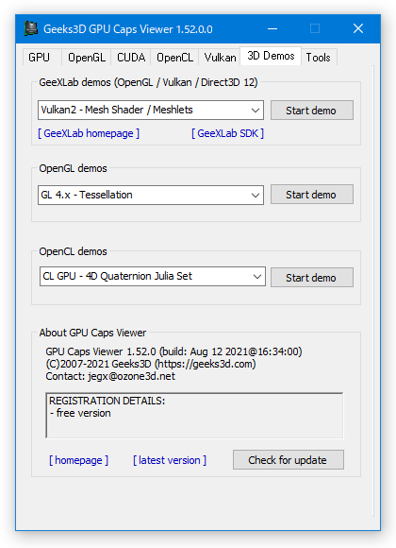This screenshot has height=548, width=396.
Task: Click the '- free version' text
Action: click(80, 414)
